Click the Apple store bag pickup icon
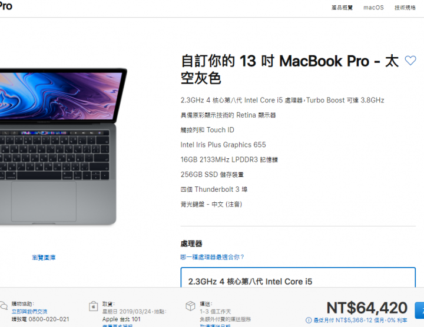 click(93, 306)
